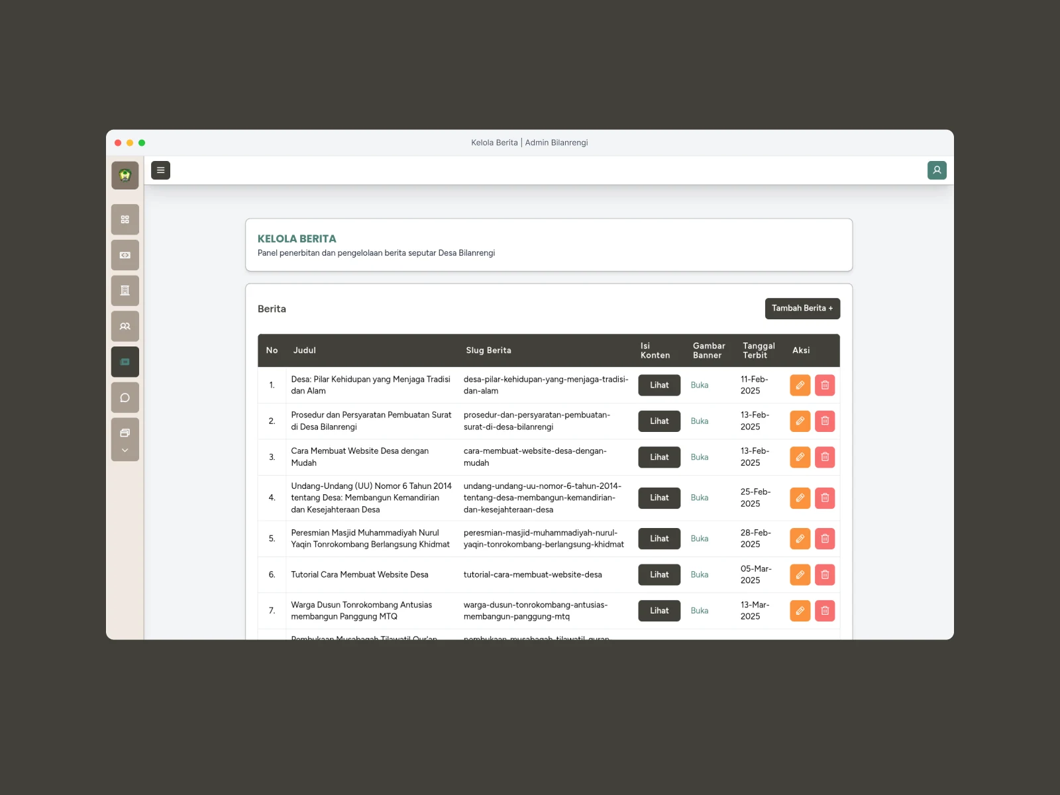Screen dimensions: 1060x795
Task: Click Lihat for Warga Dusun Tonrokombang row
Action: tap(659, 611)
